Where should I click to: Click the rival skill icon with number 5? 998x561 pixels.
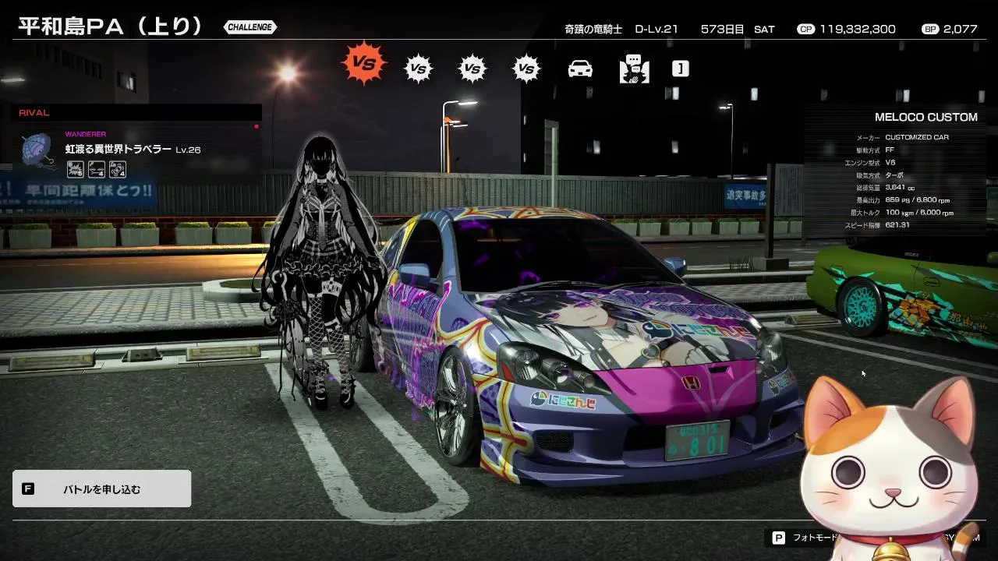click(76, 169)
